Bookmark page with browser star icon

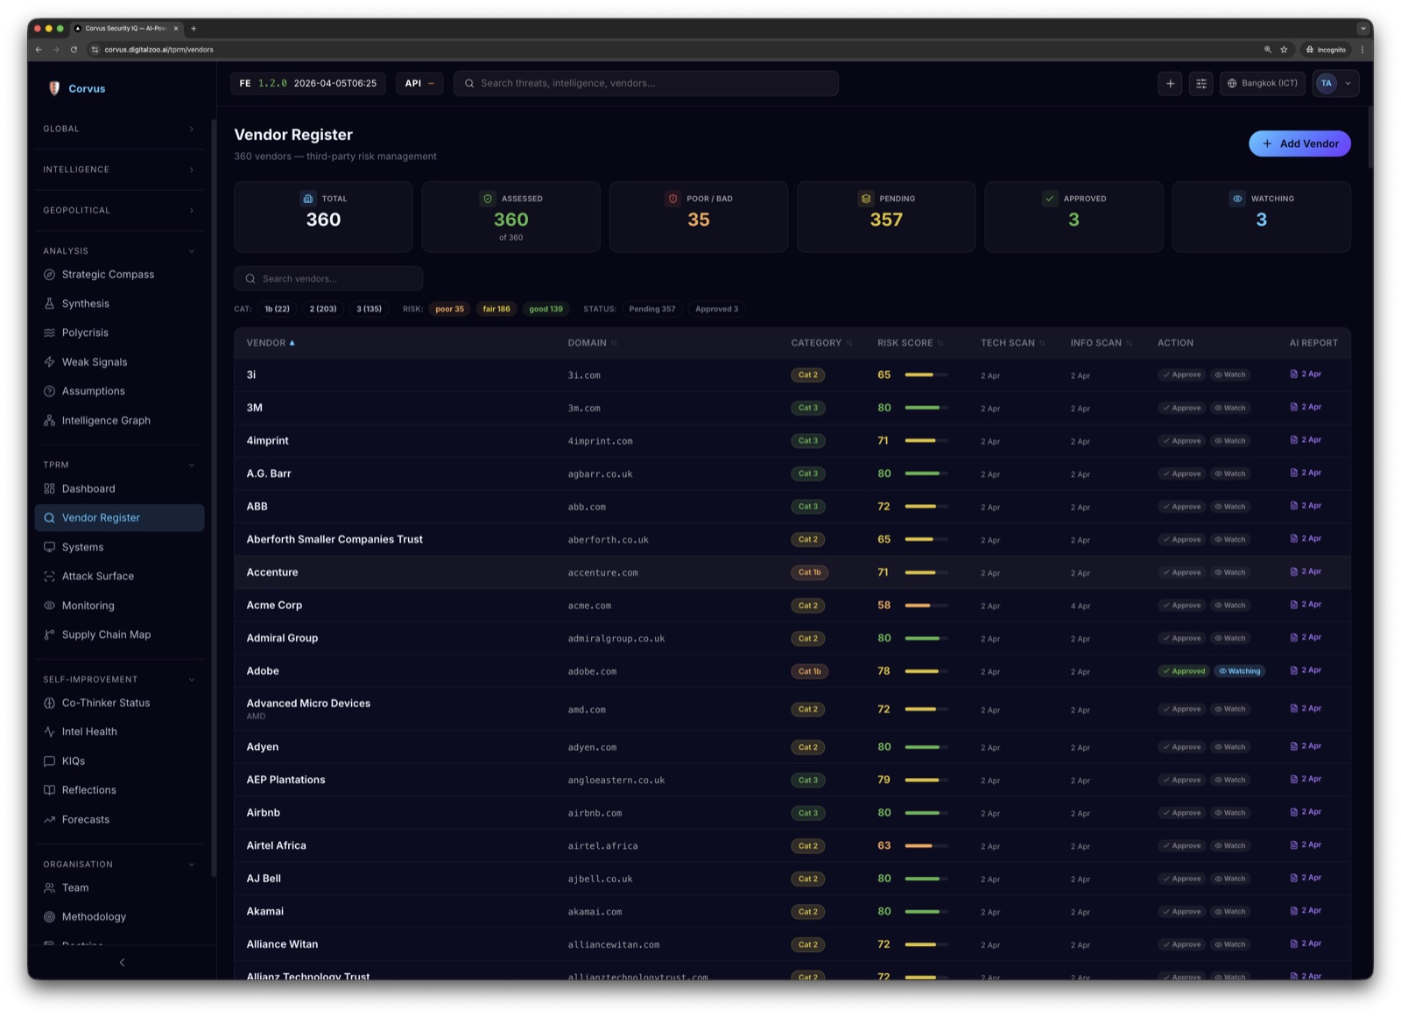pyautogui.click(x=1284, y=50)
